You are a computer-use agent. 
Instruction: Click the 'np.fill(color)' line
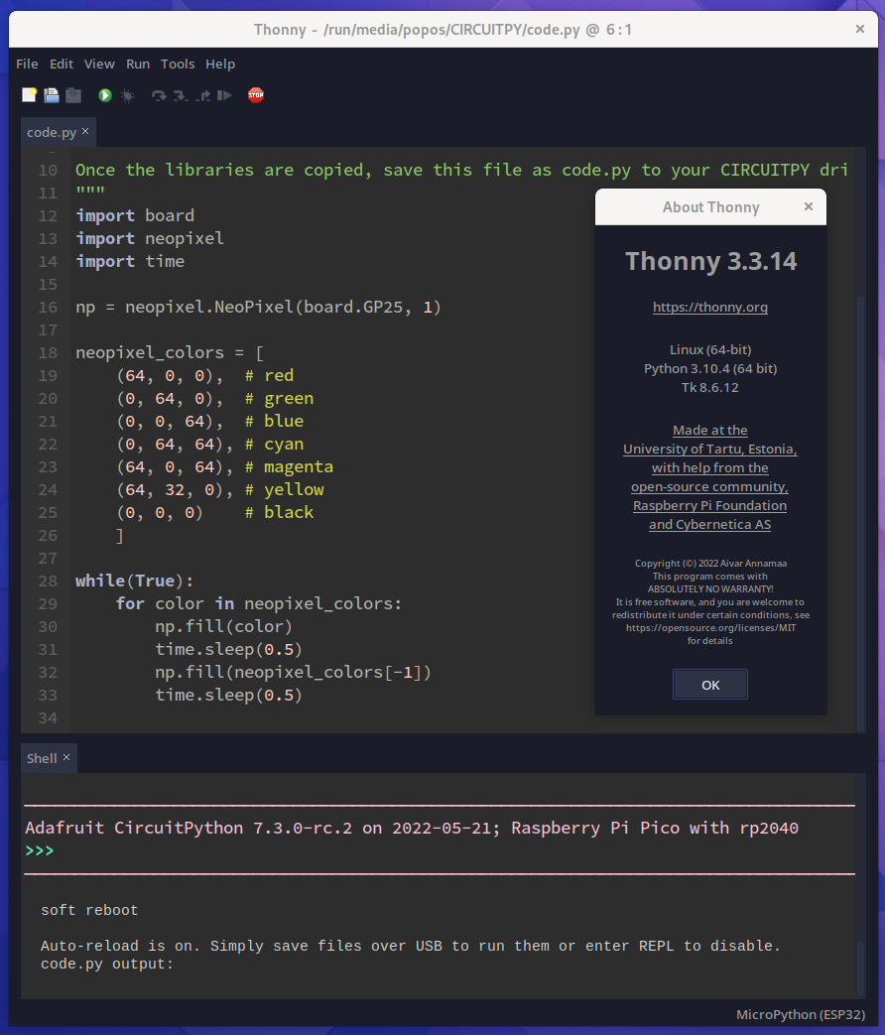(x=223, y=626)
